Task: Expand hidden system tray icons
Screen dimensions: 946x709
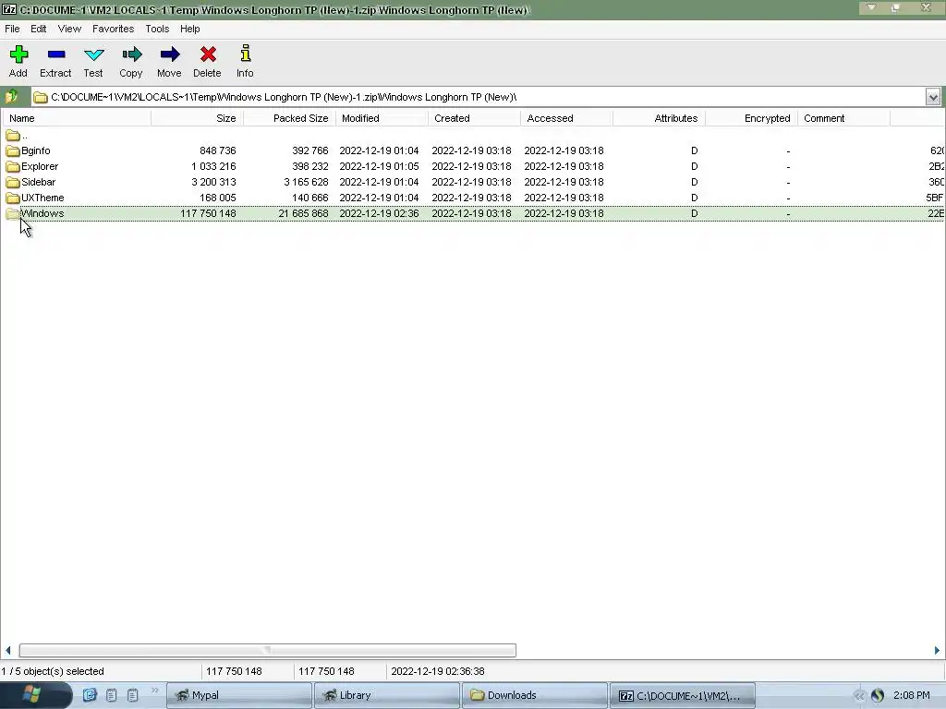Action: tap(858, 696)
